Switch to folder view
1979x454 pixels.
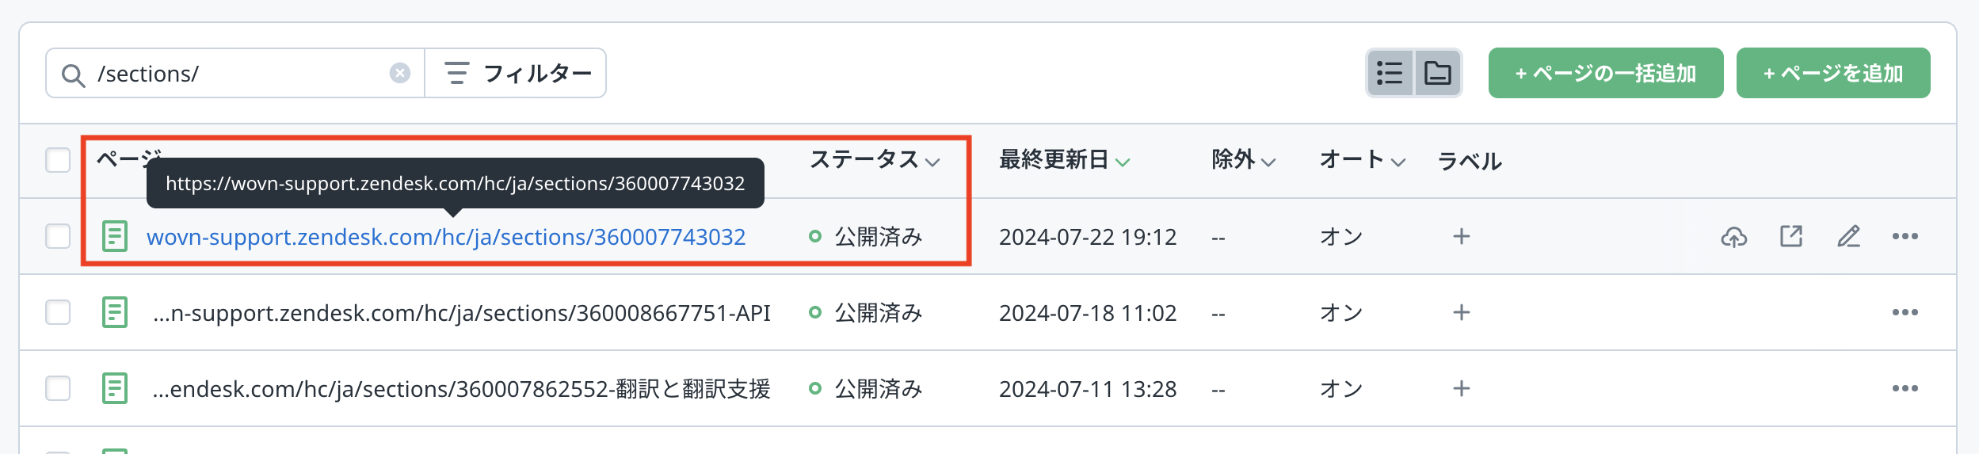tap(1438, 73)
